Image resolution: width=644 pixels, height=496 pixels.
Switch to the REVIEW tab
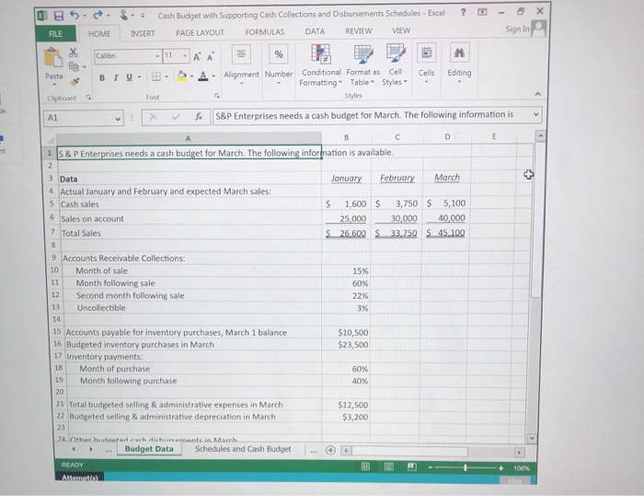point(359,30)
